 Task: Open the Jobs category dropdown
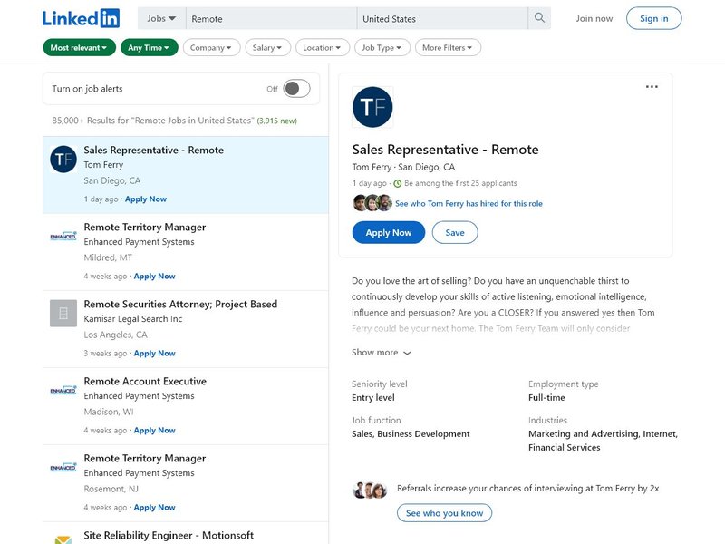[x=161, y=18]
